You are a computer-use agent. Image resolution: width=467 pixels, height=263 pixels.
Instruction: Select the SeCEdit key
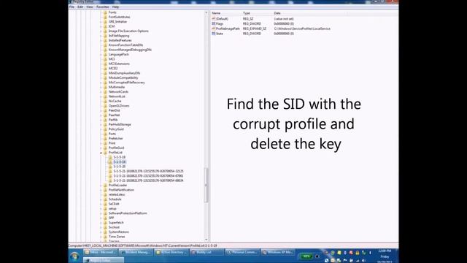tap(114, 204)
